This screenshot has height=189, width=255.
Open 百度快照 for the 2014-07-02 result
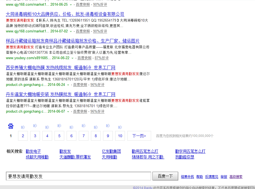pos(83,31)
